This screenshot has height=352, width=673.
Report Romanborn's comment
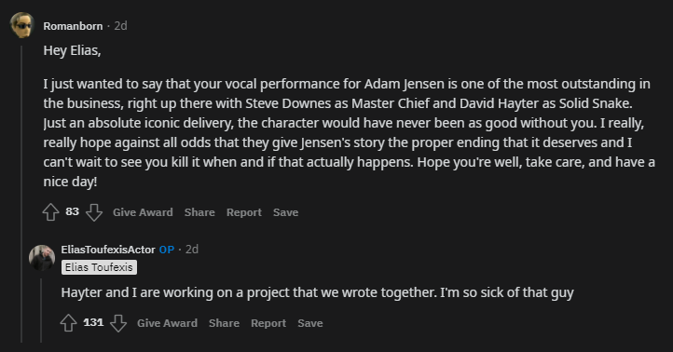coord(244,212)
